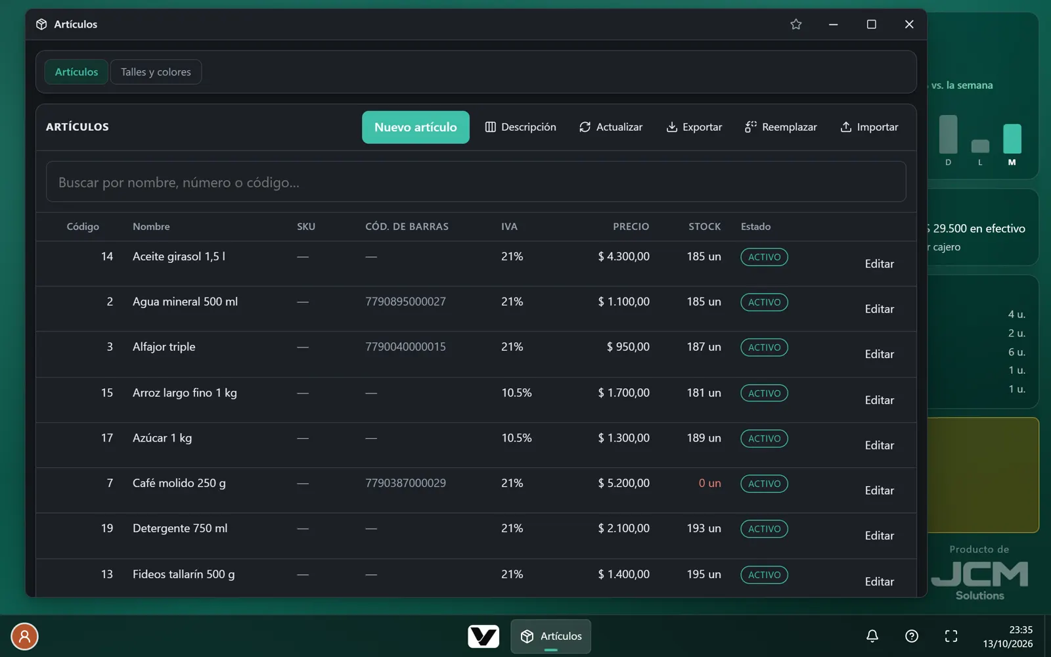The width and height of the screenshot is (1051, 657).
Task: Edit the Agua mineral 500 ml row
Action: 879,309
